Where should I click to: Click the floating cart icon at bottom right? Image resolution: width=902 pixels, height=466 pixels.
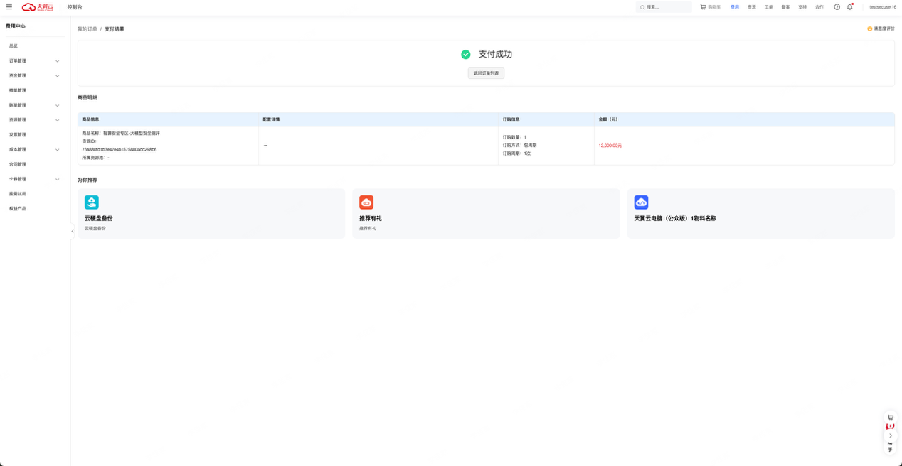click(890, 418)
